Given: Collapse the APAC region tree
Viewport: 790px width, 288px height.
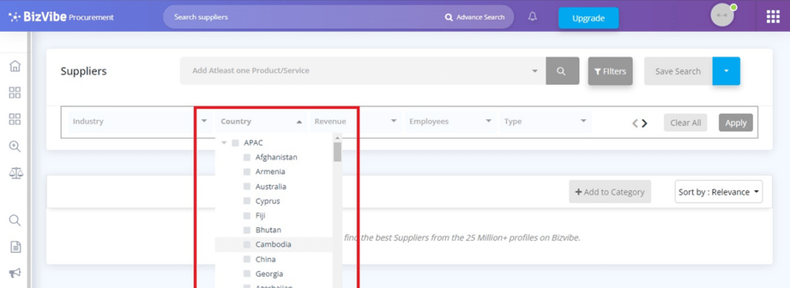Looking at the screenshot, I should [x=225, y=142].
